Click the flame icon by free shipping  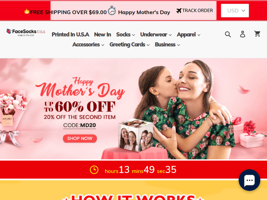(x=27, y=11)
